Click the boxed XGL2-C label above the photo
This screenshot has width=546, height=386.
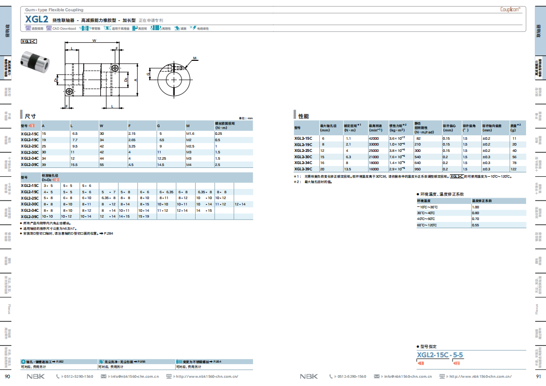point(29,41)
